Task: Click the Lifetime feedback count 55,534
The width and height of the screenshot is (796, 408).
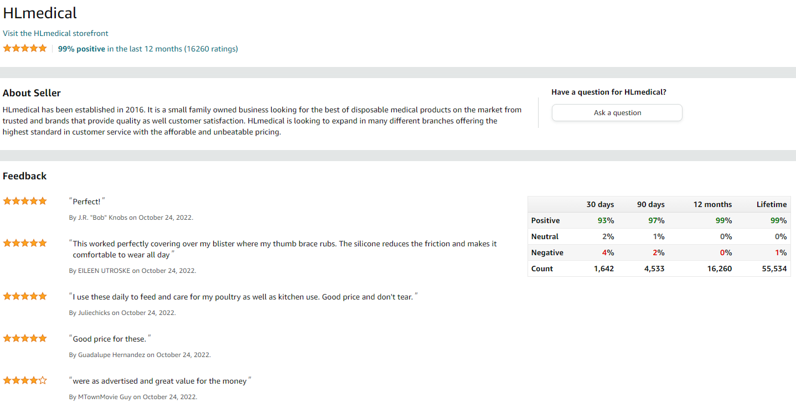Action: [774, 268]
